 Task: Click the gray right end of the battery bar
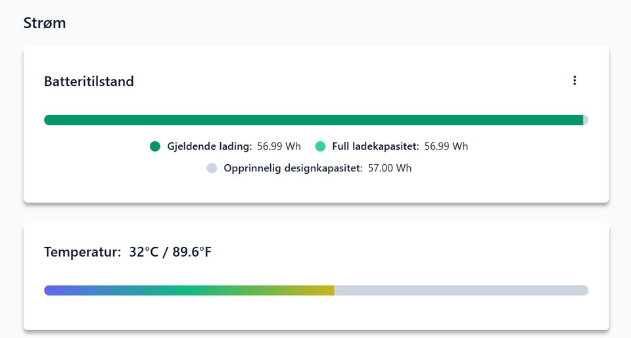point(586,120)
